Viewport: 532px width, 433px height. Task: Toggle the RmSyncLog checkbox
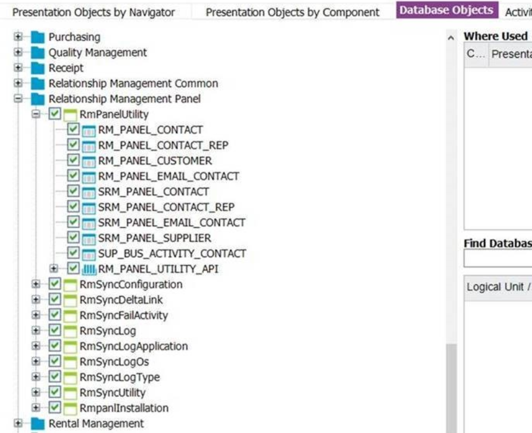[x=55, y=330]
